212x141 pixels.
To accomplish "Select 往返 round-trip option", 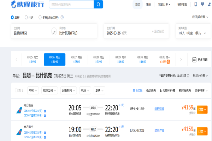I will click(29, 18).
